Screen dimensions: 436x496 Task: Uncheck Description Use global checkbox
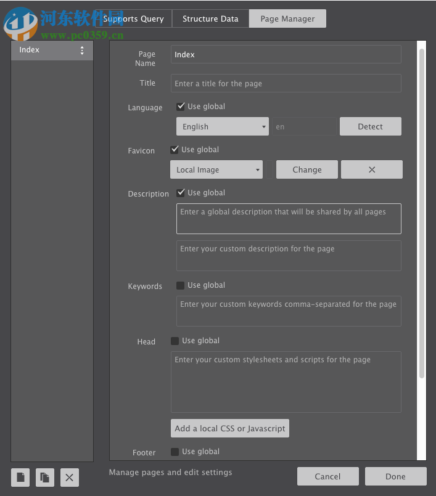pos(181,193)
